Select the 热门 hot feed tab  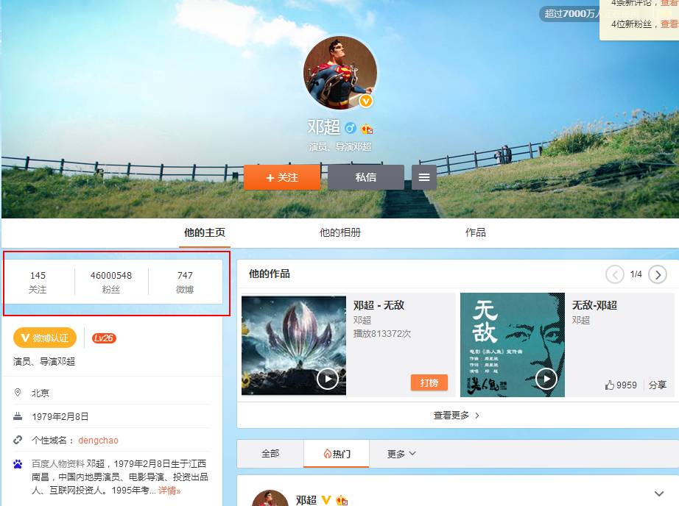(x=337, y=454)
